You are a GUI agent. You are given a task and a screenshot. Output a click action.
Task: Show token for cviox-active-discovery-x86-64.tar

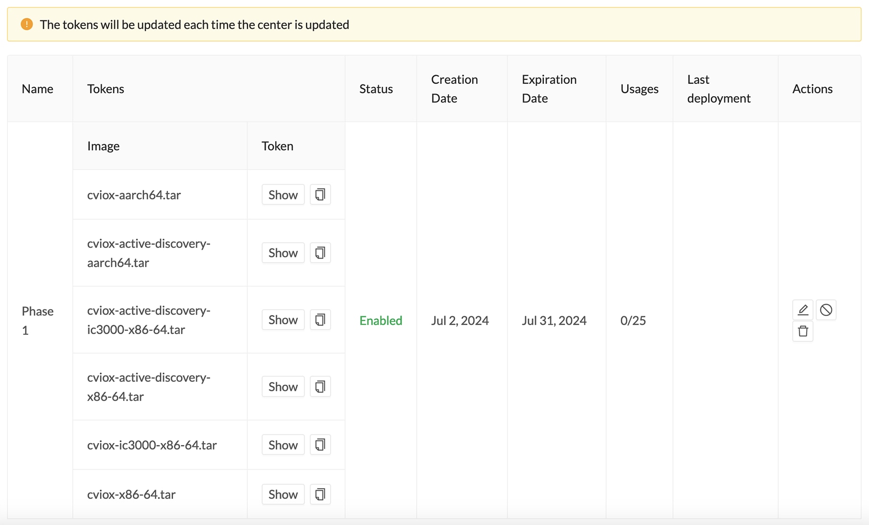point(283,387)
